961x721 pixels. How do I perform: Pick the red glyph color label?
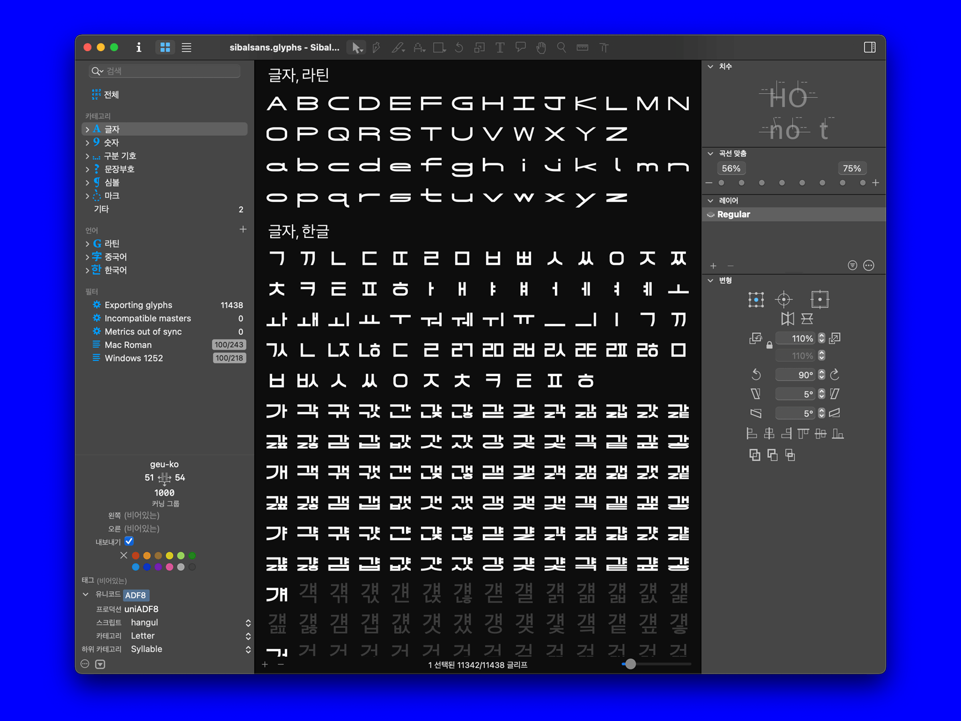[136, 556]
